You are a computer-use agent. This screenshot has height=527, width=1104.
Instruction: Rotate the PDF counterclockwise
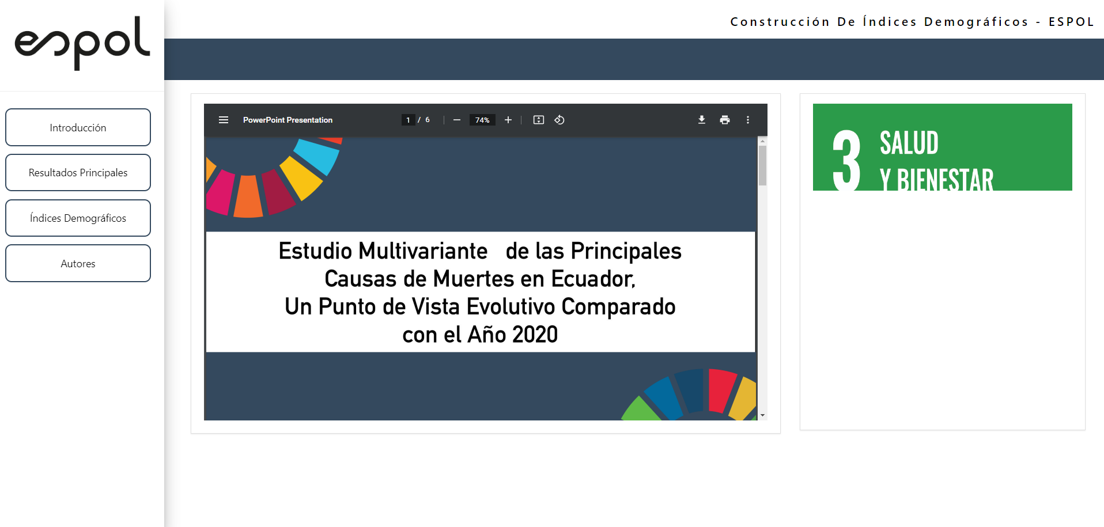[559, 120]
